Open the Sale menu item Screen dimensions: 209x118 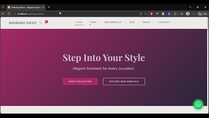(x=132, y=22)
